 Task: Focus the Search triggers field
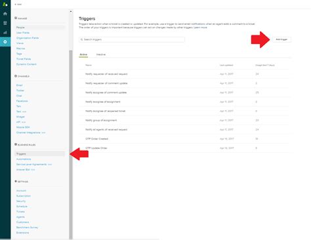(132, 39)
